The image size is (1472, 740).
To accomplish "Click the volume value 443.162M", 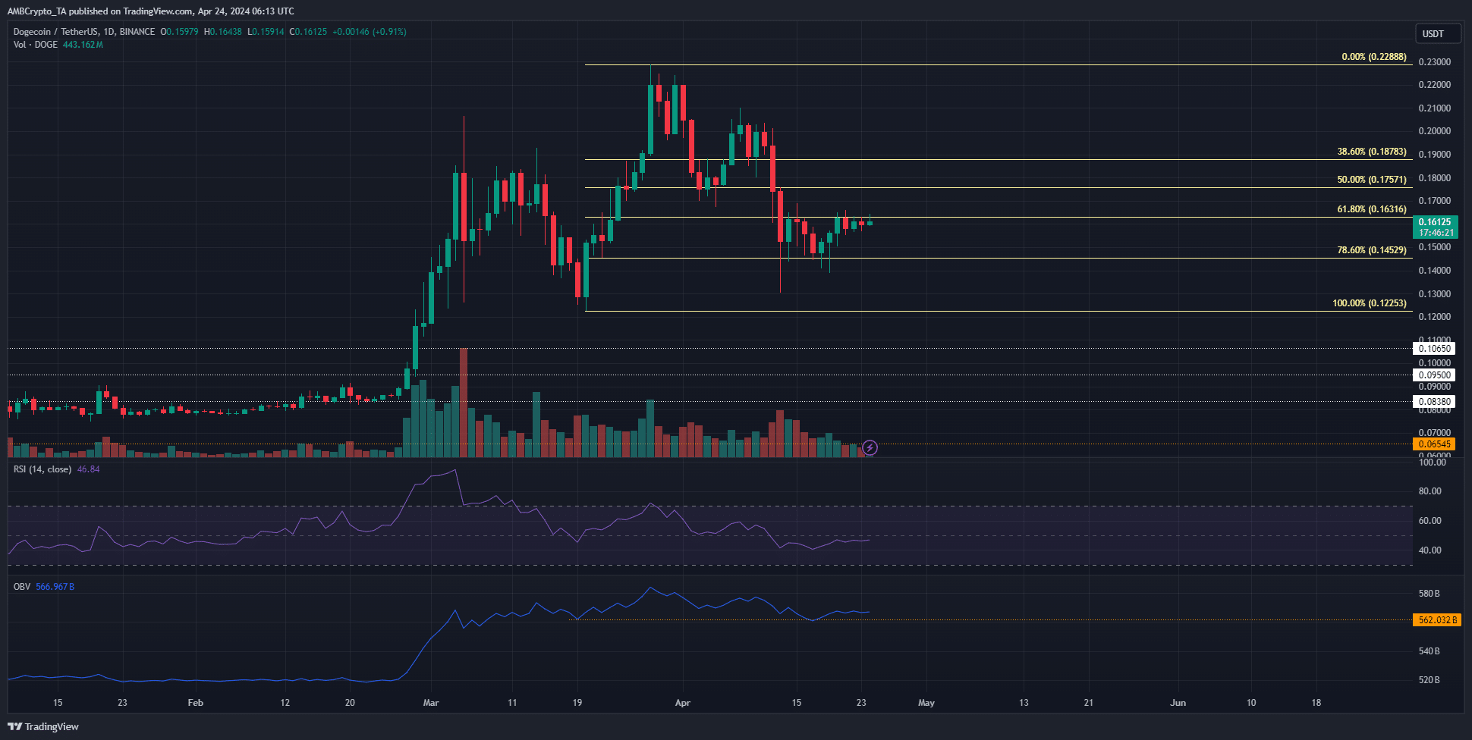I will (83, 45).
